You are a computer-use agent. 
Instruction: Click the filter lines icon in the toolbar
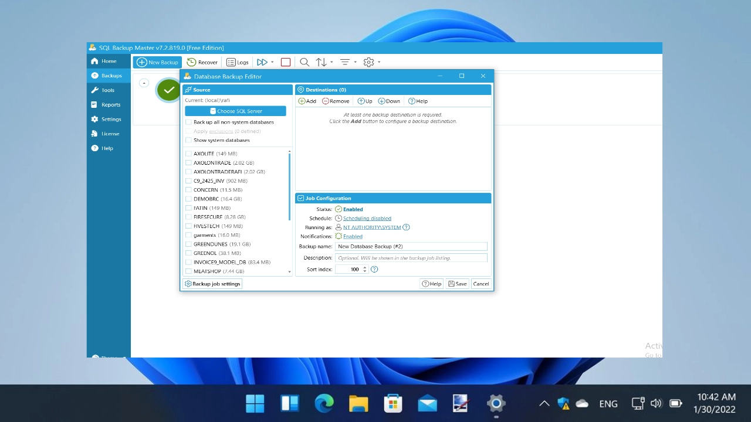point(345,62)
